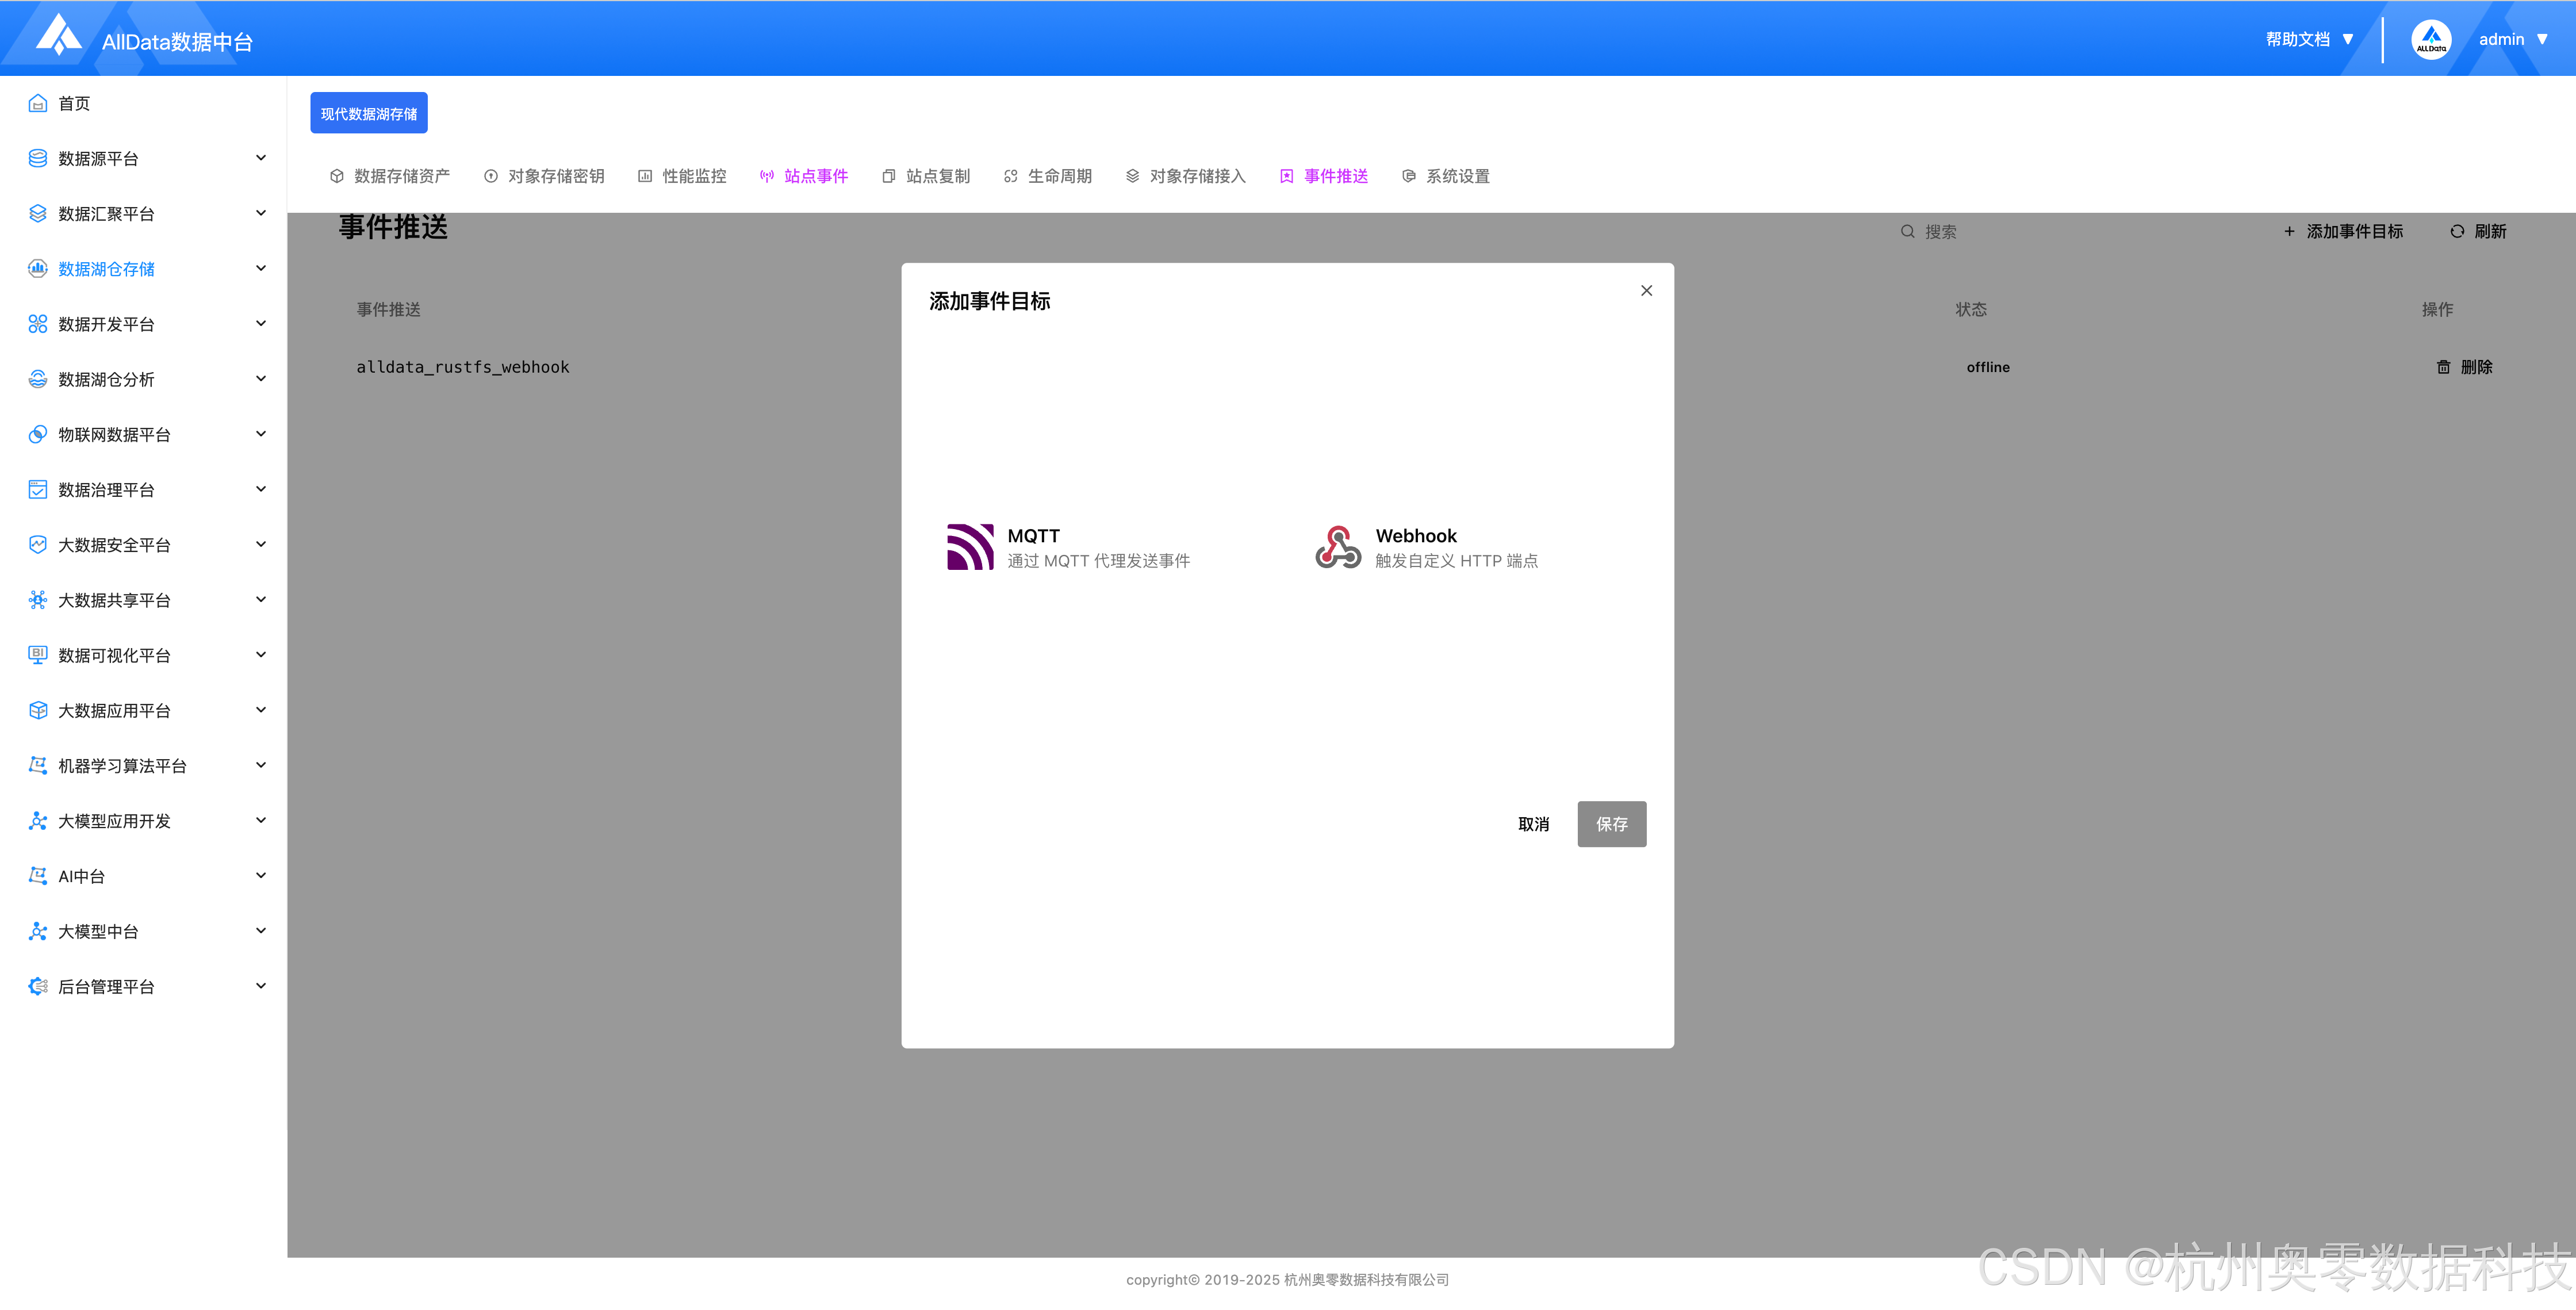Click the home icon in the sidebar
This screenshot has height=1310, width=2576.
click(x=38, y=103)
